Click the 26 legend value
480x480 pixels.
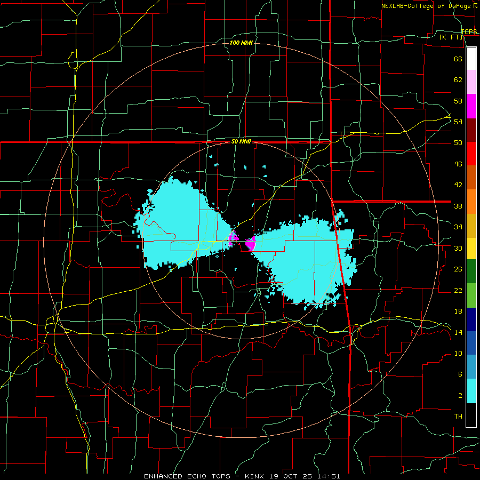pyautogui.click(x=458, y=269)
